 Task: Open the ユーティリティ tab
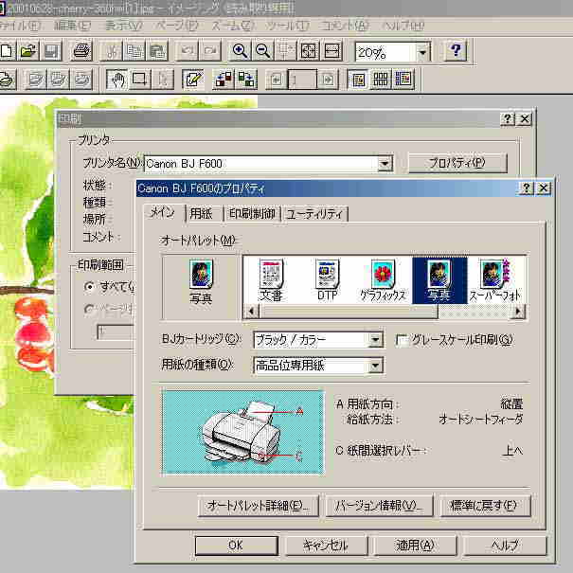(x=316, y=213)
